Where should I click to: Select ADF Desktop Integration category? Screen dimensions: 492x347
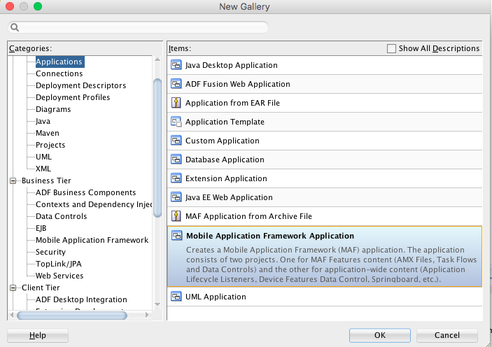[81, 299]
